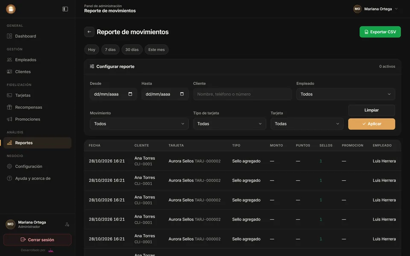Click the Clientes ID card icon
The height and width of the screenshot is (256, 410).
pyautogui.click(x=9, y=72)
